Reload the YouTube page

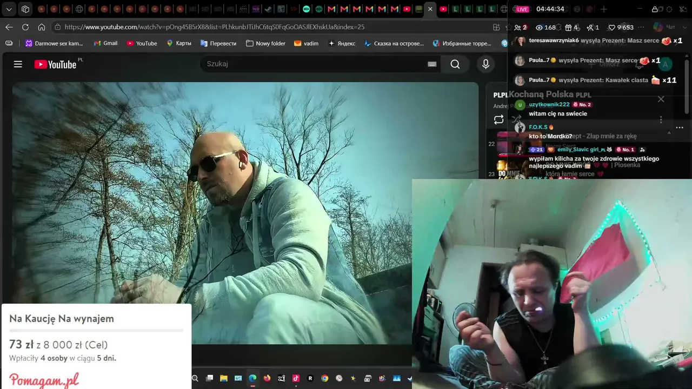pos(25,27)
